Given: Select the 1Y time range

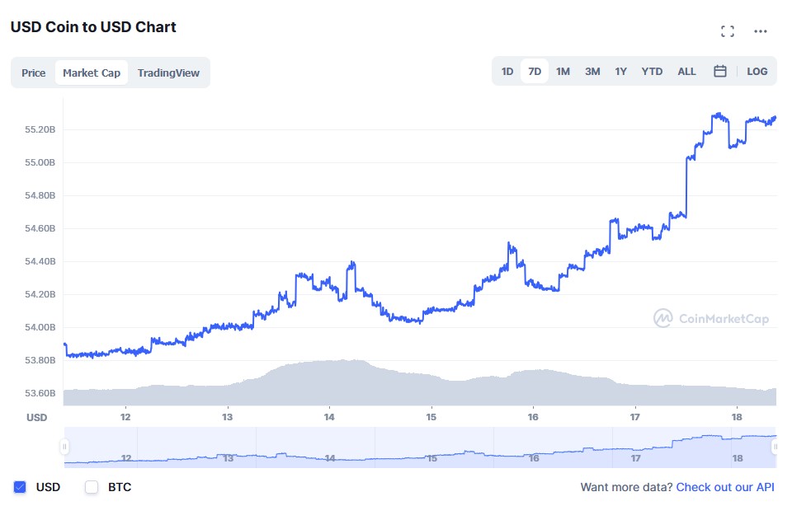Looking at the screenshot, I should click(x=620, y=72).
